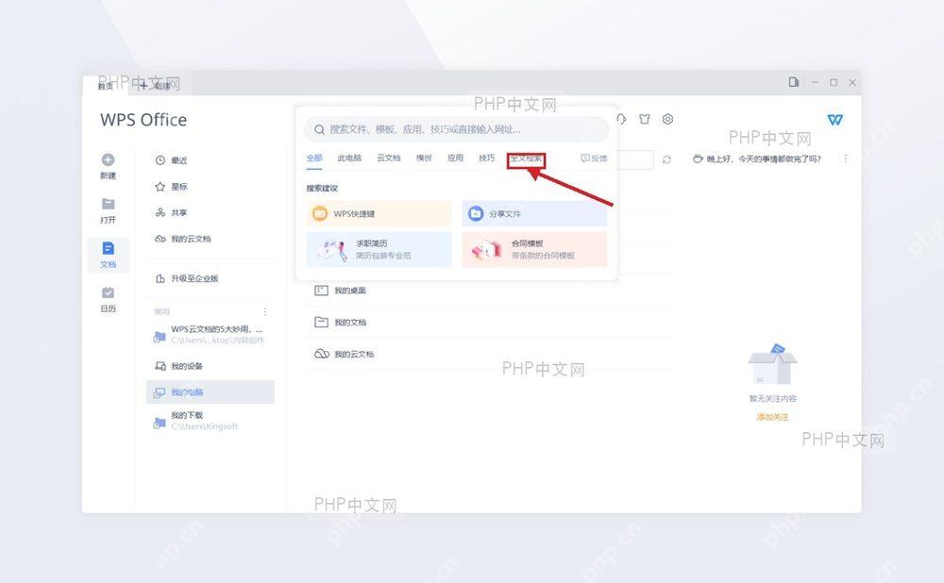944x583 pixels.
Task: Select the 全部 search tab
Action: pyautogui.click(x=314, y=158)
